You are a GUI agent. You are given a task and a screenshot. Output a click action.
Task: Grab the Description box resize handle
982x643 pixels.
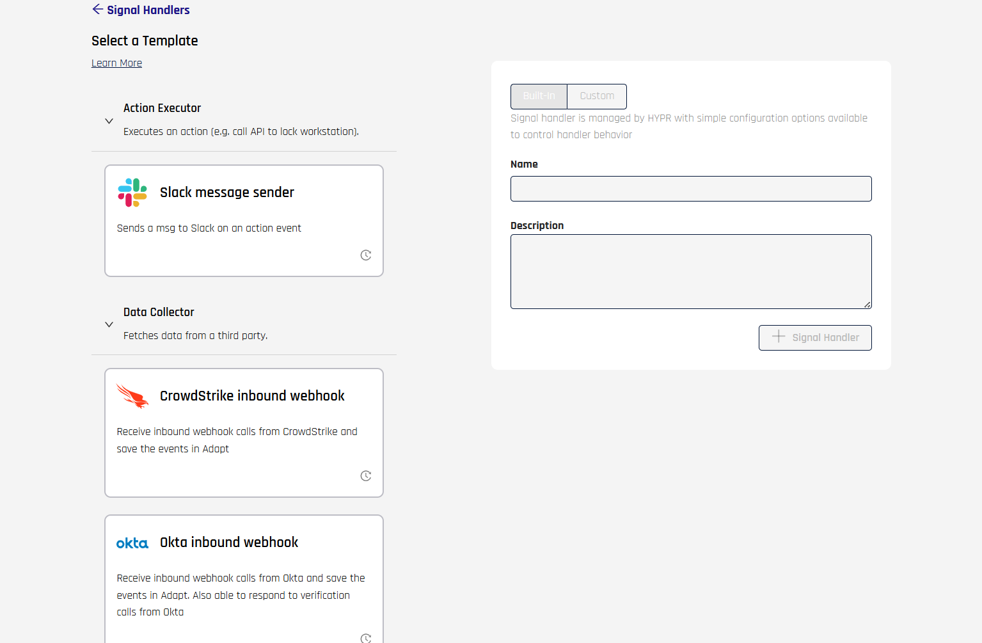(x=867, y=305)
